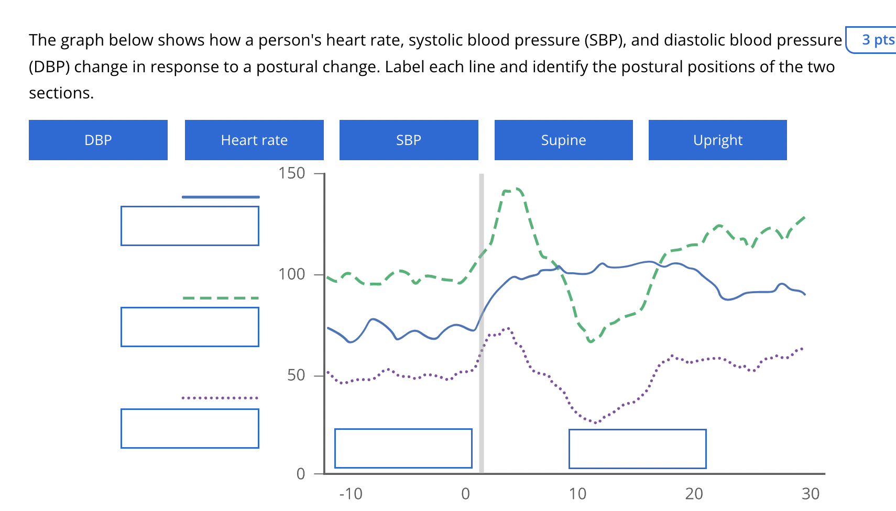Select the DBP answer chip

pyautogui.click(x=97, y=140)
